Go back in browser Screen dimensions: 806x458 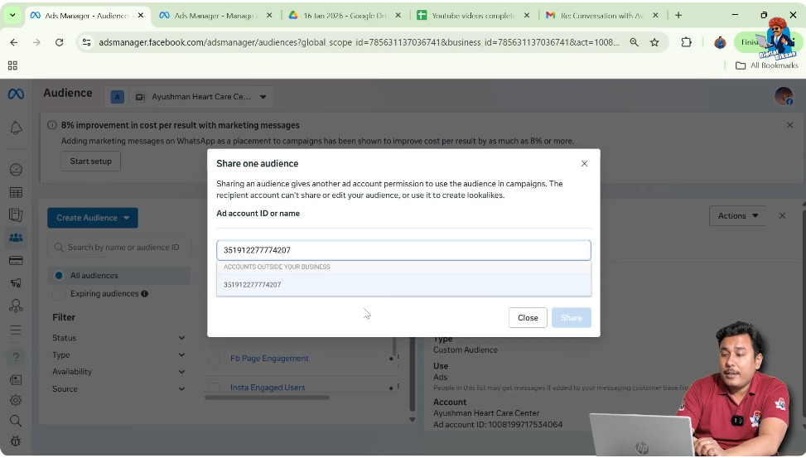click(x=14, y=43)
